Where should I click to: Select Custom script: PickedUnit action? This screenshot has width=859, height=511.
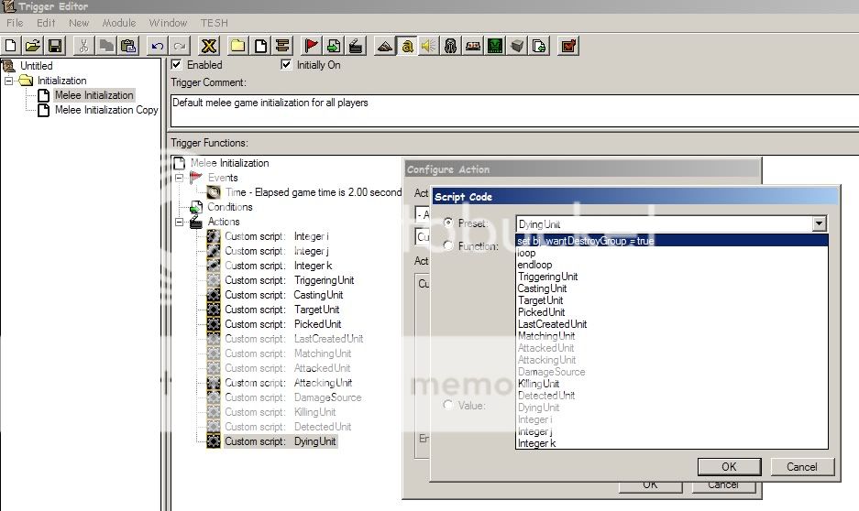pos(282,324)
